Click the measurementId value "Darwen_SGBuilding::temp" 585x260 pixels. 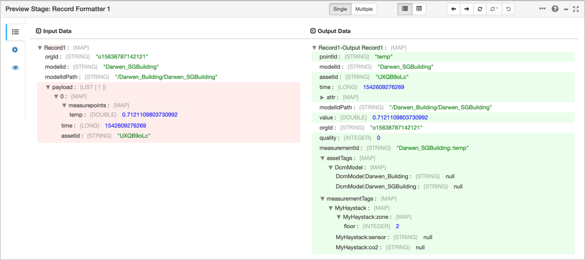tap(432, 148)
